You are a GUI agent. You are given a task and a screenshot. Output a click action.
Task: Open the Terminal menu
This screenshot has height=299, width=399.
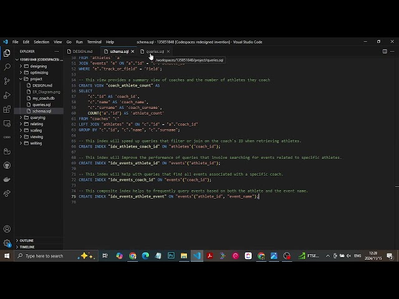tap(94, 42)
